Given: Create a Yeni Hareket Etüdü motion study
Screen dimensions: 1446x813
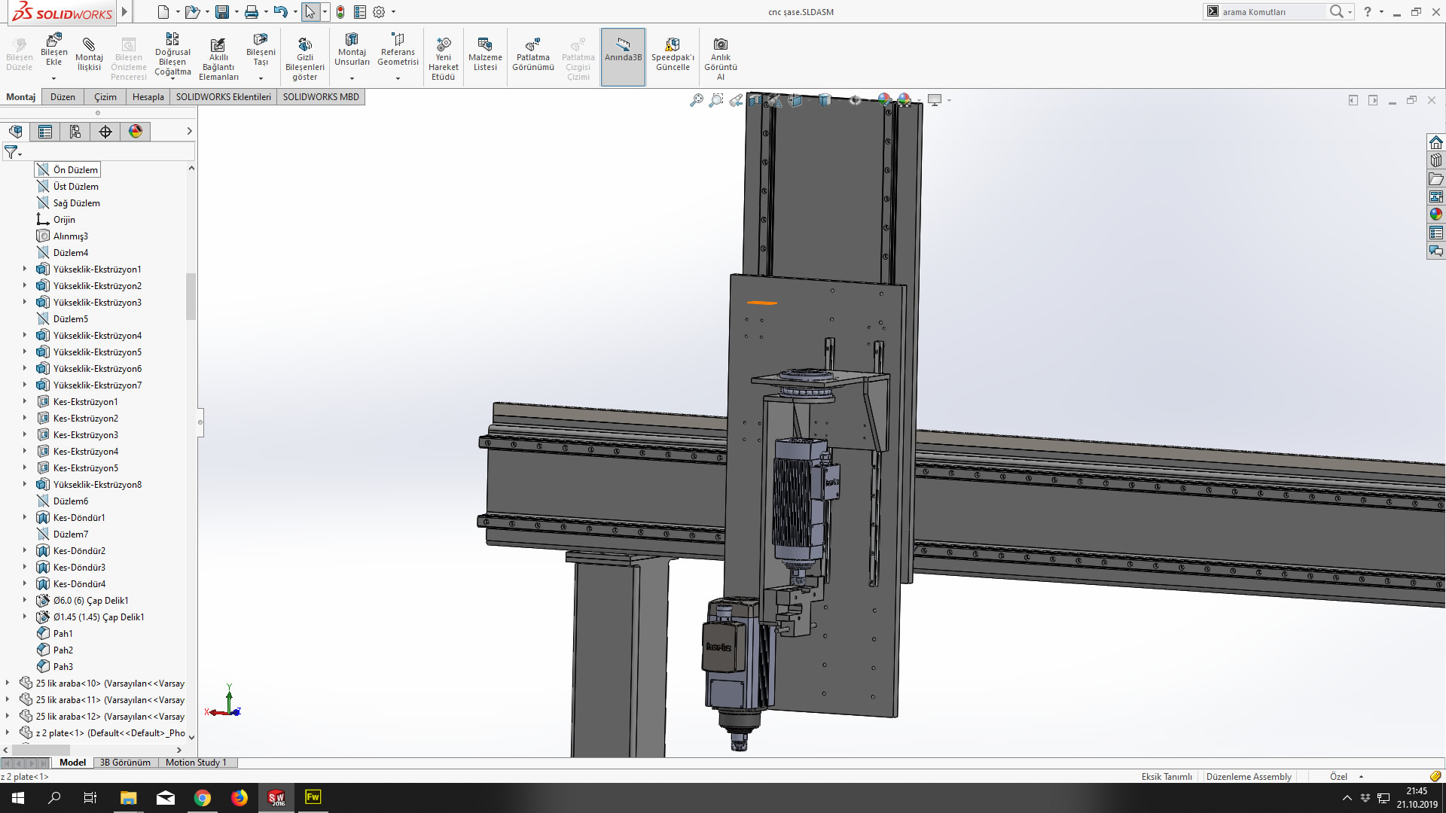Looking at the screenshot, I should pyautogui.click(x=444, y=59).
